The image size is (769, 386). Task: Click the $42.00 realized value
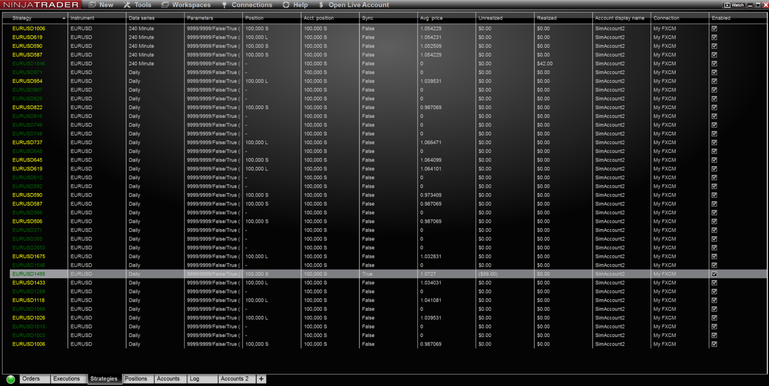[x=545, y=64]
